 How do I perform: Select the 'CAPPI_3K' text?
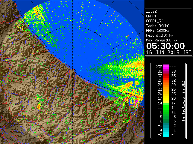click(x=154, y=21)
